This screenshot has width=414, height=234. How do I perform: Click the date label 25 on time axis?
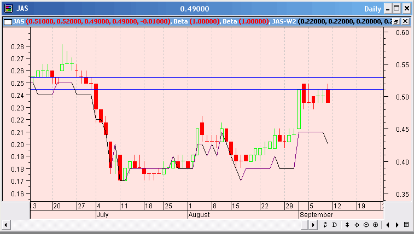(168, 206)
